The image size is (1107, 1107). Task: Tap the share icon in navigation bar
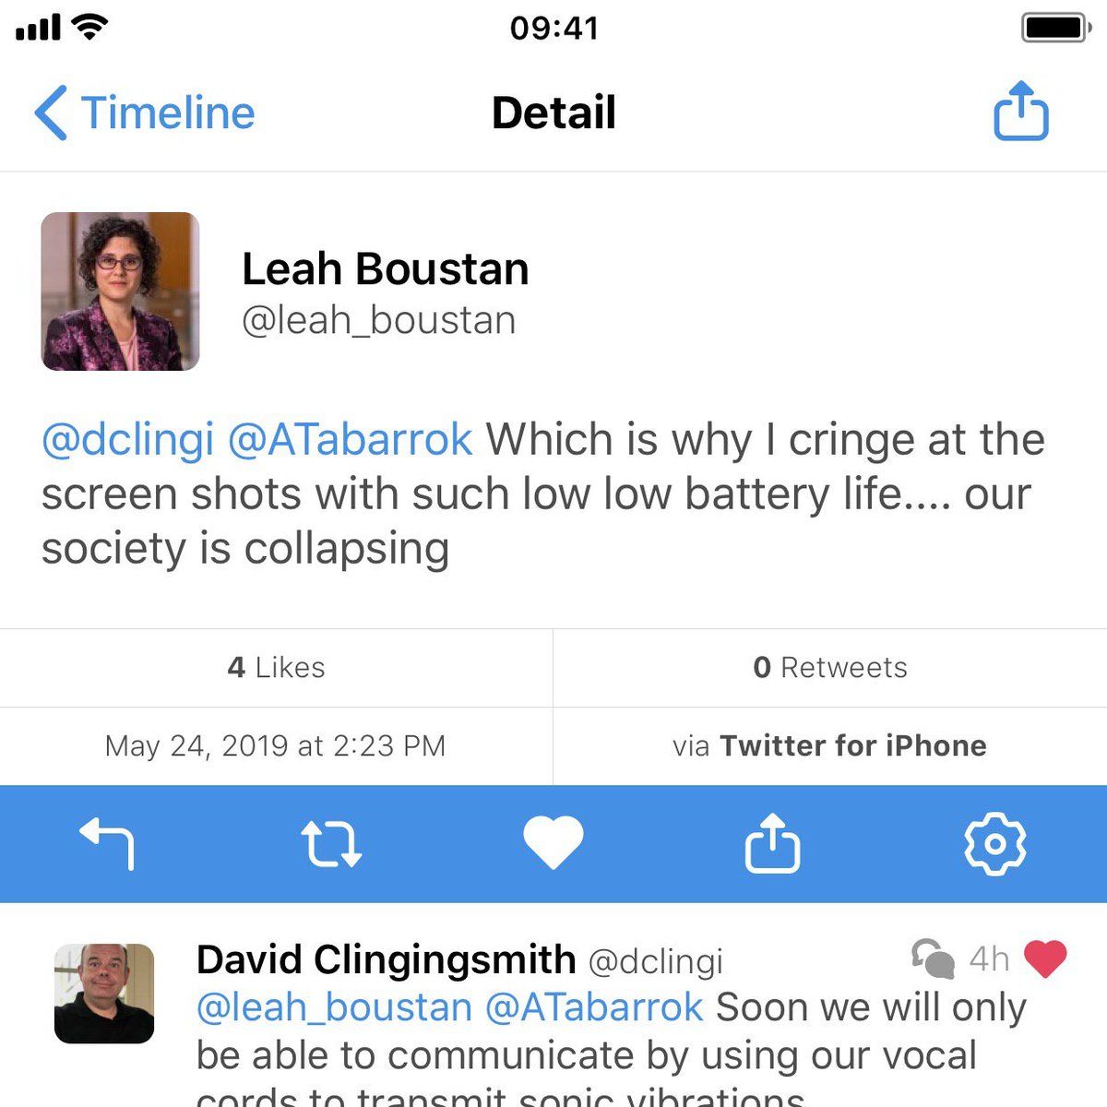[1020, 112]
